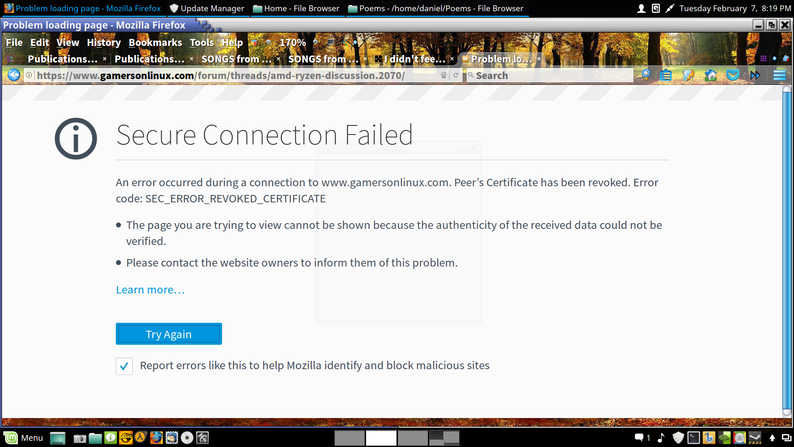Open the terminal tray icon
794x447 pixels.
click(x=694, y=438)
